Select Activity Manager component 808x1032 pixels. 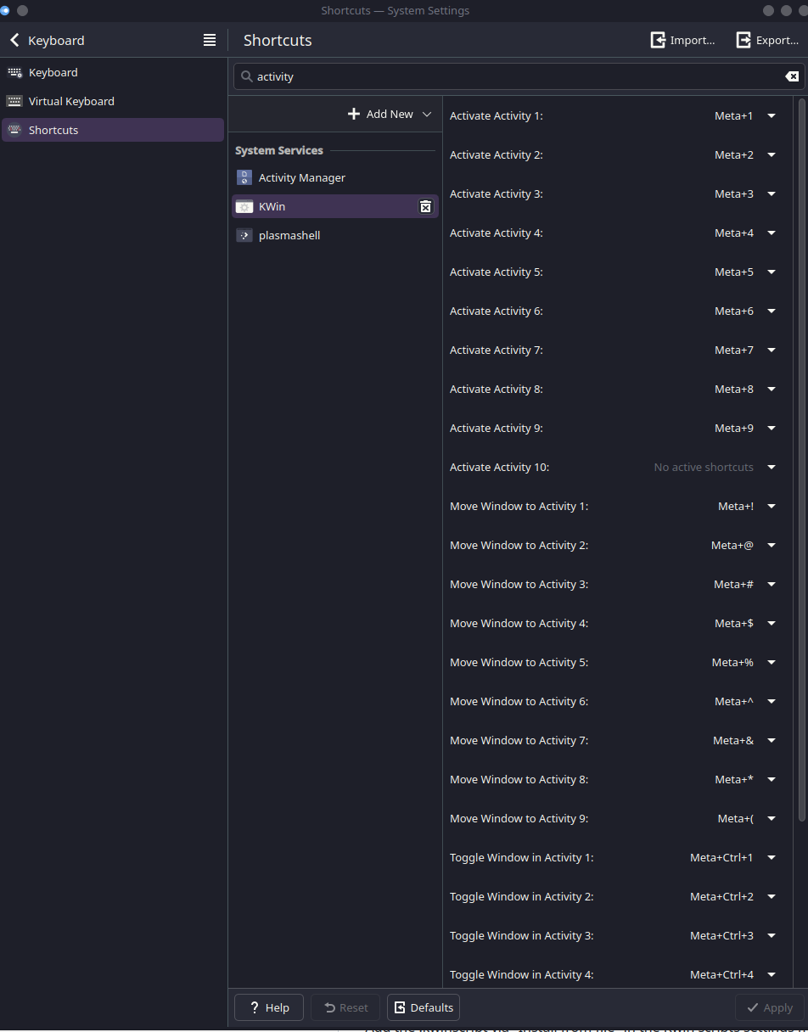click(x=335, y=177)
